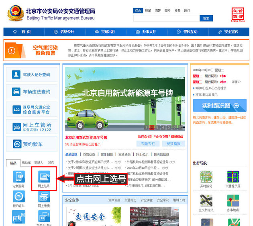
Task: Click the 网上选号 icon
Action: pos(44,176)
